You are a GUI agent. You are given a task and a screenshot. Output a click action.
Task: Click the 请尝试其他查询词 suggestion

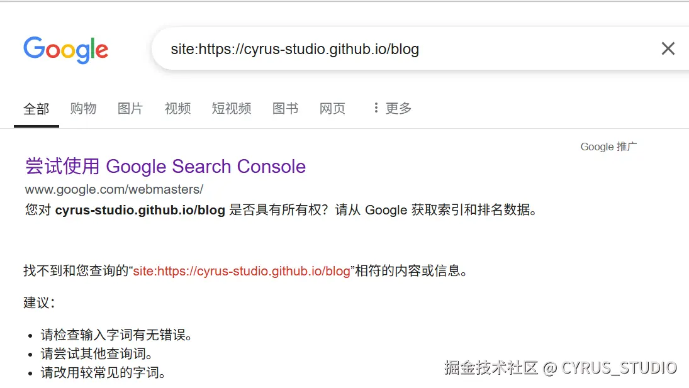[x=97, y=354]
